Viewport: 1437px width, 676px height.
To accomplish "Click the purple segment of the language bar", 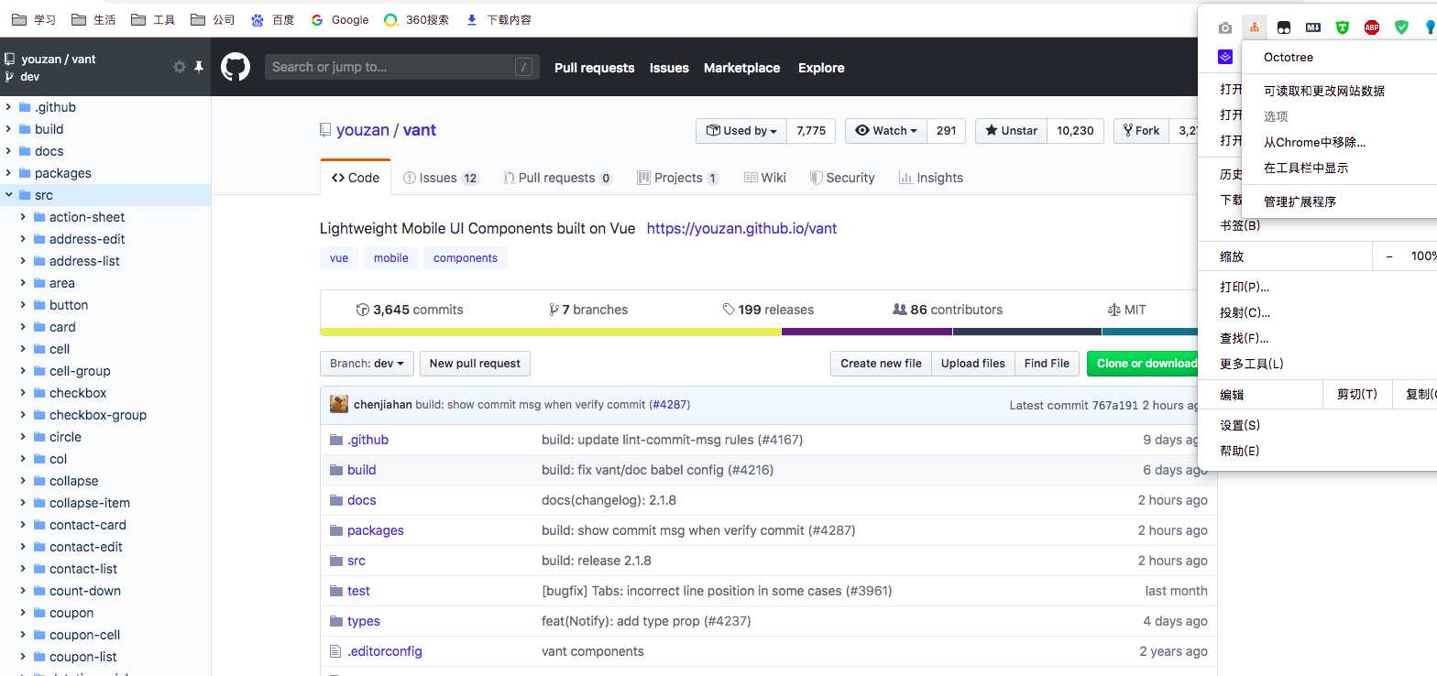I will pyautogui.click(x=867, y=332).
